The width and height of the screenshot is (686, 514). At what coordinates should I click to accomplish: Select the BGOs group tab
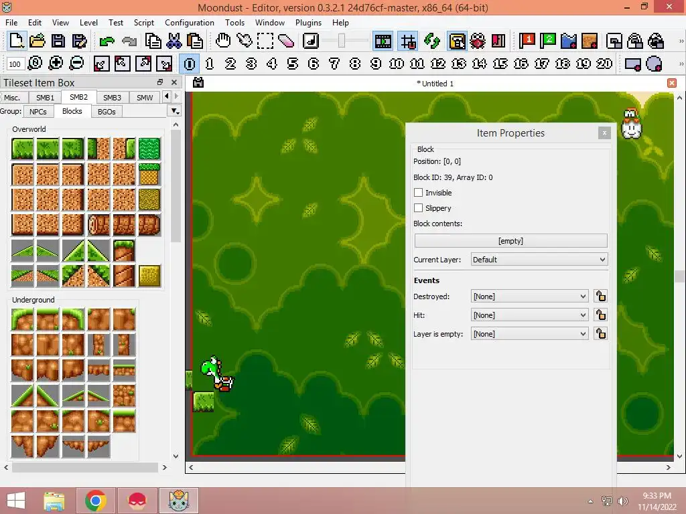(x=107, y=112)
